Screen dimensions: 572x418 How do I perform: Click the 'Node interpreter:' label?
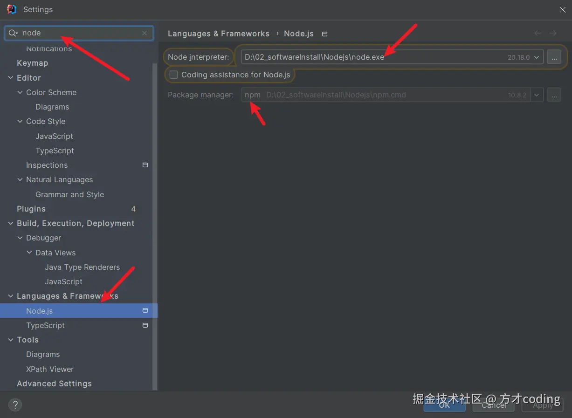click(198, 57)
